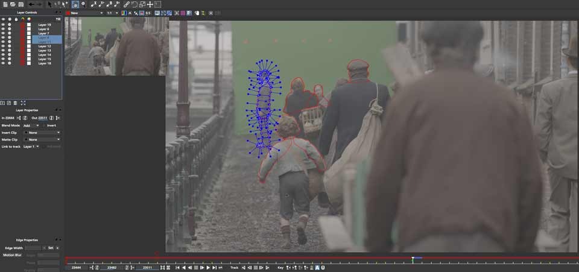Select Layer 19 in layer list
Screen dimensions: 579x272
point(44,25)
